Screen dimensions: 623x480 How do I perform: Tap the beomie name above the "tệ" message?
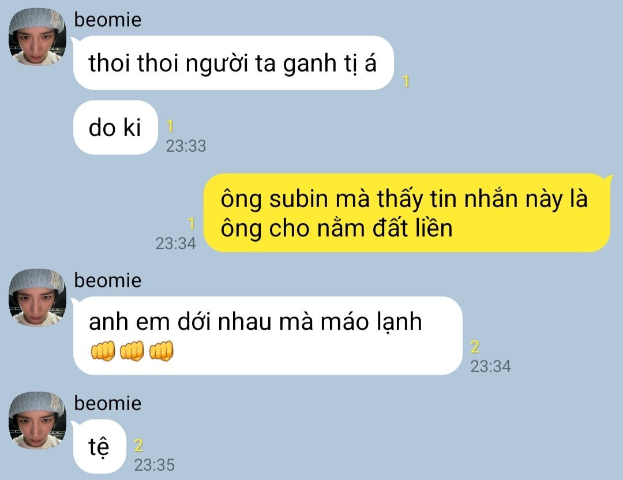pos(108,403)
